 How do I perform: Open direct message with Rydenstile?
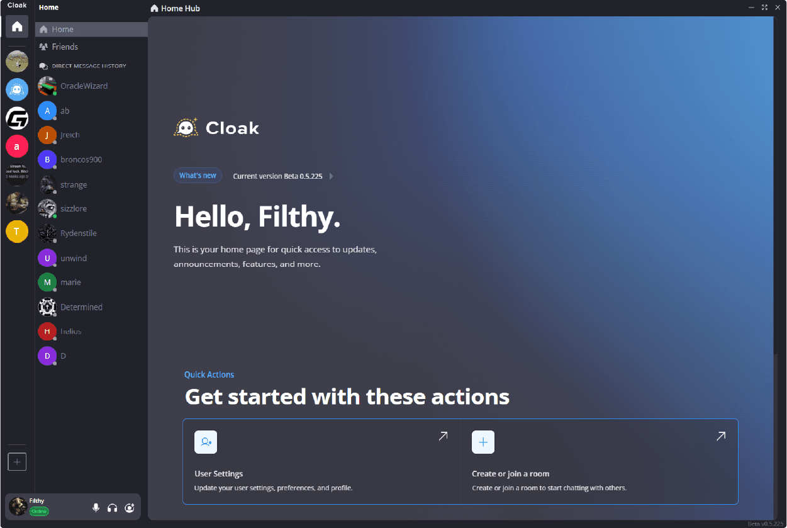click(91, 233)
